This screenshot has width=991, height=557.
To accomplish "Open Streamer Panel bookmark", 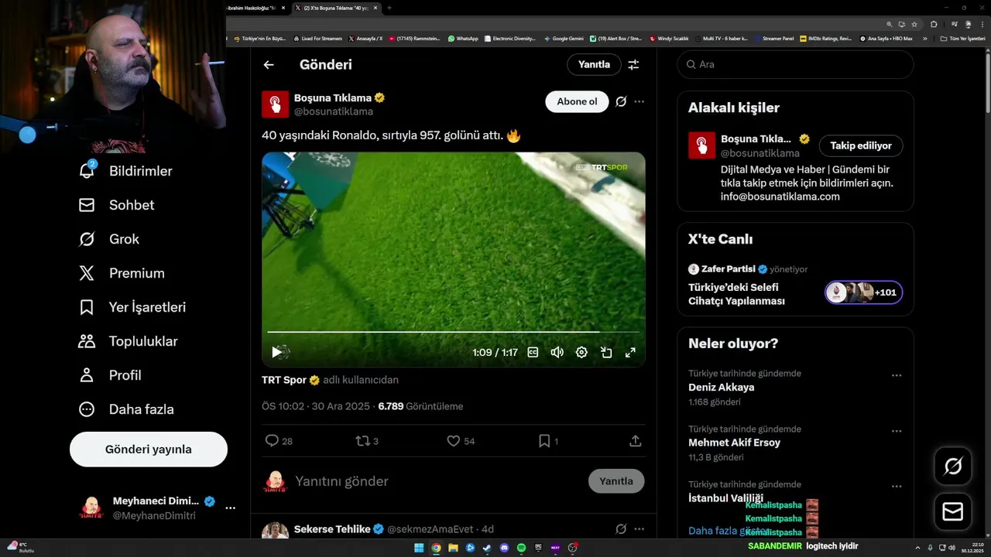I will (773, 38).
